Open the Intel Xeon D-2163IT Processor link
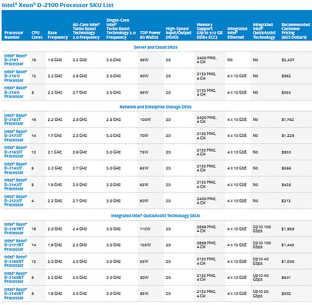The image size is (312, 305). (x=16, y=152)
